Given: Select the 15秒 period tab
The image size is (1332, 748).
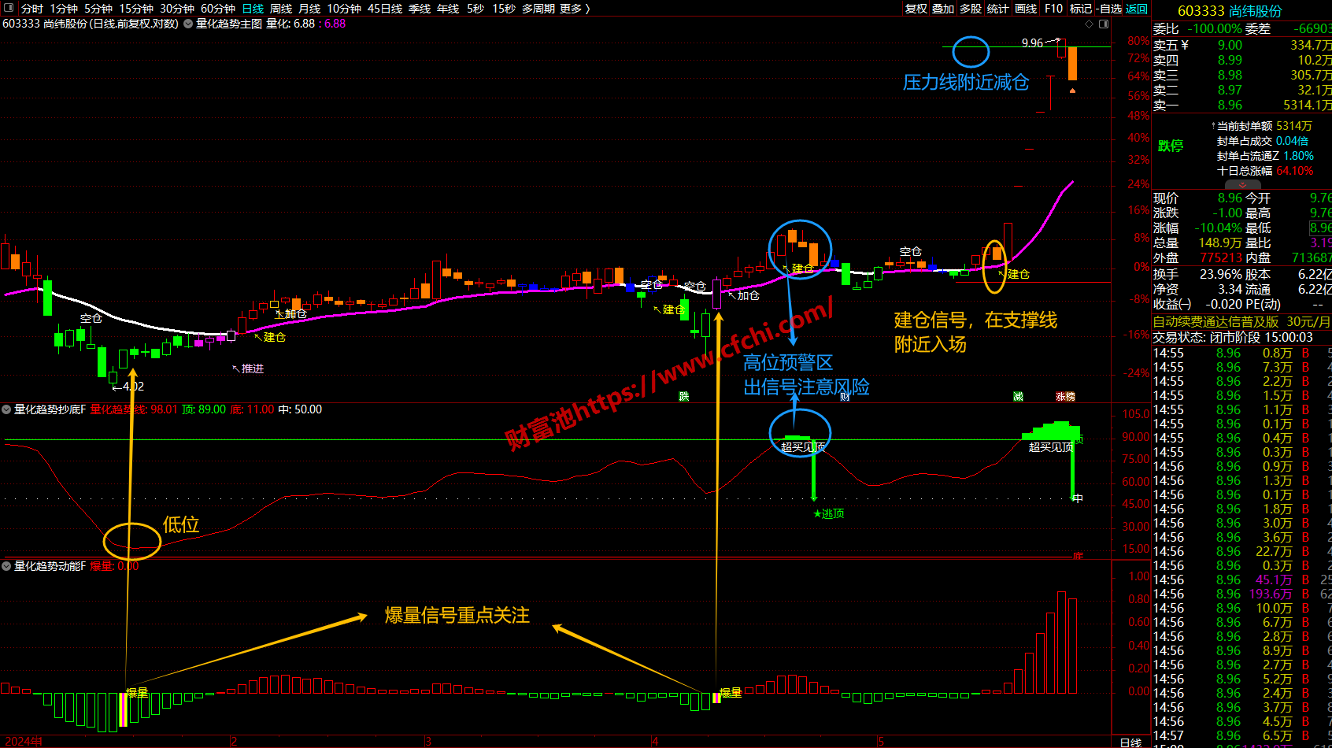Looking at the screenshot, I should pyautogui.click(x=504, y=9).
